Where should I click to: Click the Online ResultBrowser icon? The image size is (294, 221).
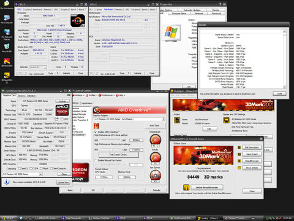(x=186, y=187)
